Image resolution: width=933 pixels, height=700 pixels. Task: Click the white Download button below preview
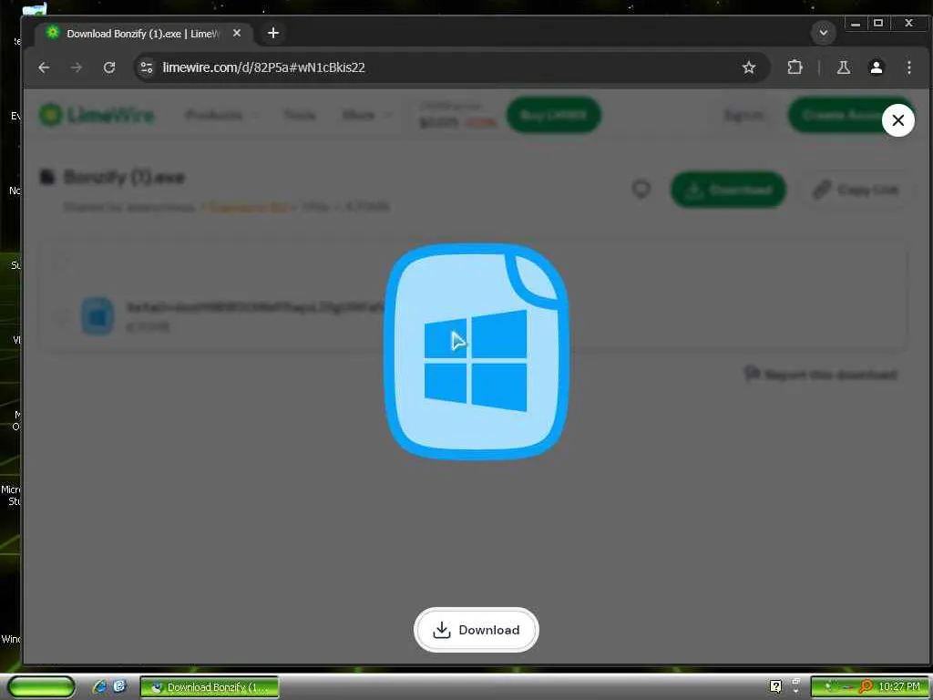(476, 630)
